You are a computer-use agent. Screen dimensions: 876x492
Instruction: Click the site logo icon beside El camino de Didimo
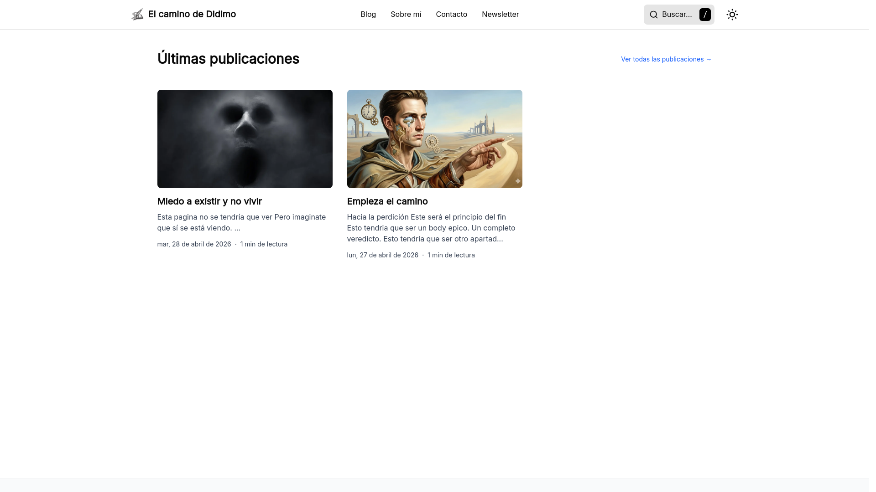(137, 15)
